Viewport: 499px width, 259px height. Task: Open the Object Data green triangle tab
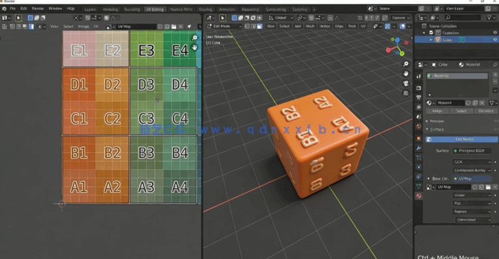[419, 186]
